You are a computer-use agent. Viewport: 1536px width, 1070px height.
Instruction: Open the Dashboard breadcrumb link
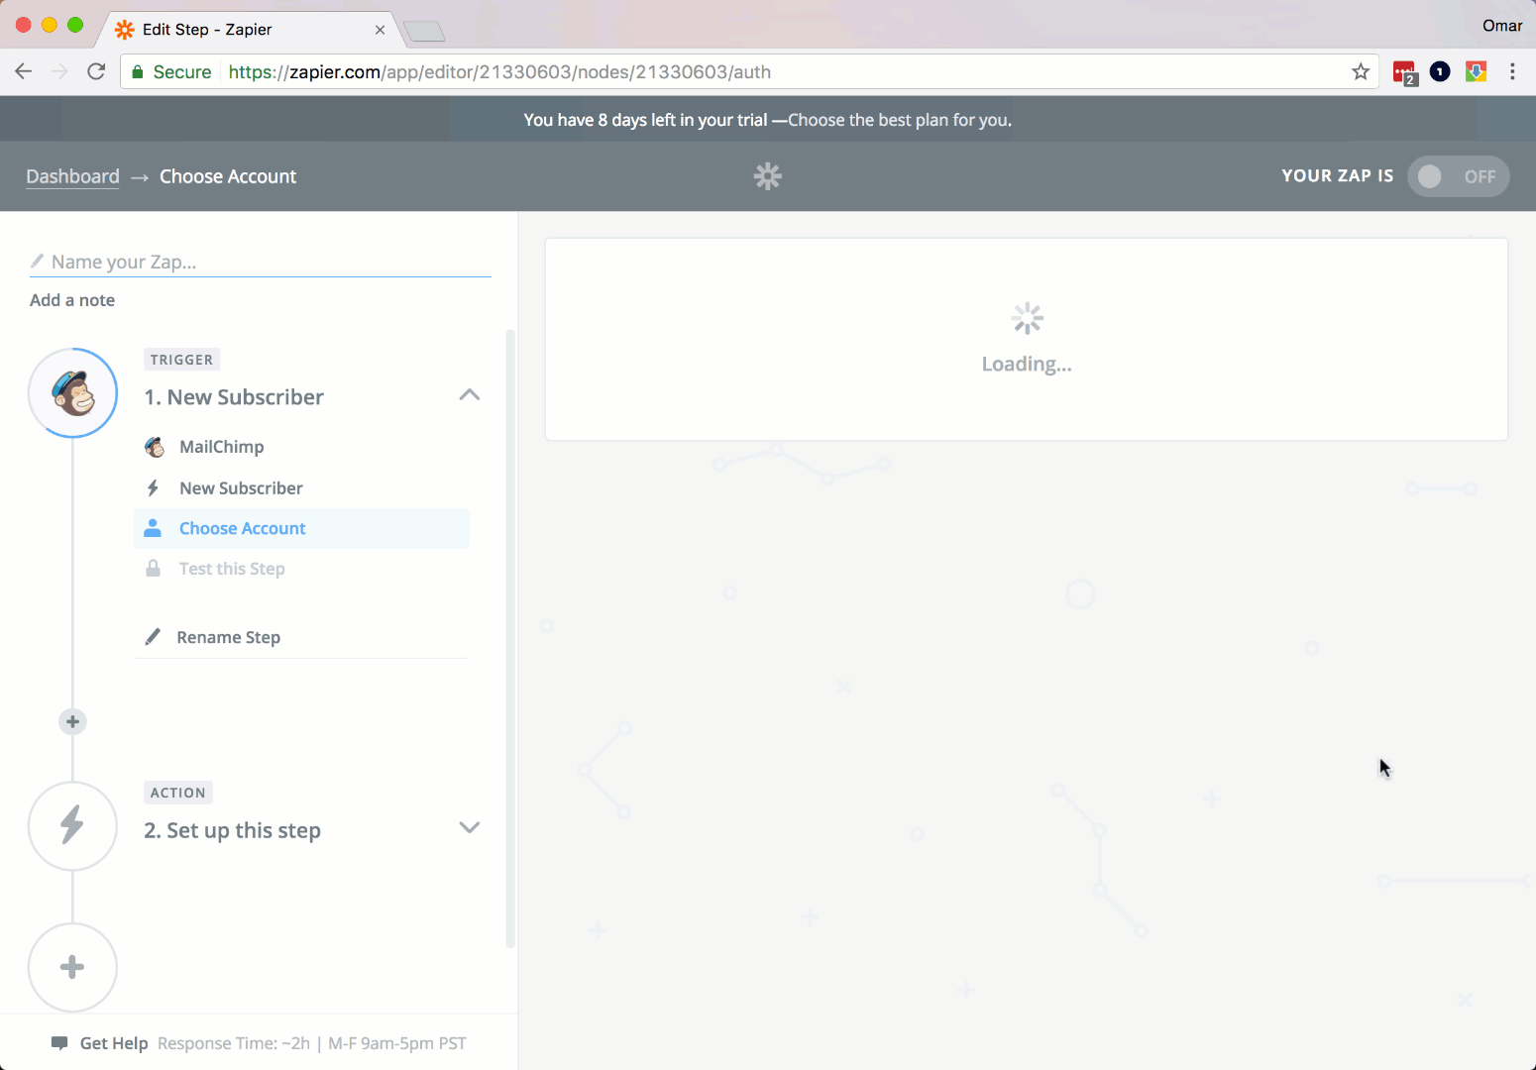coord(72,176)
